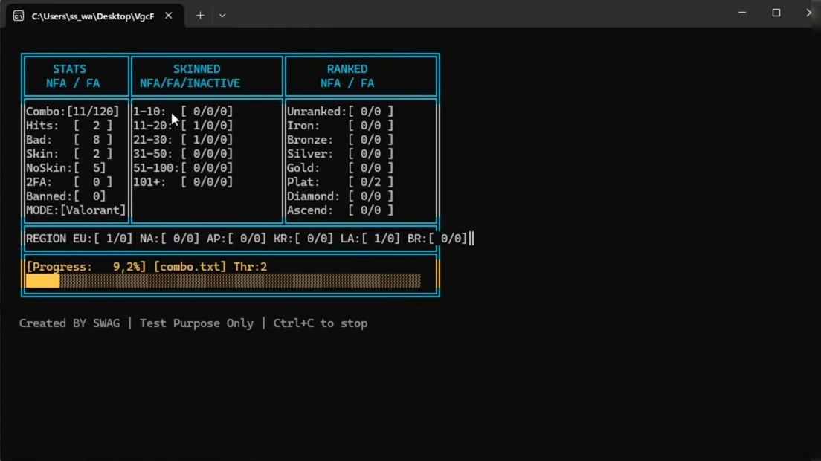Screen dimensions: 821x461
Task: Click the 31-50: [ 0/0/0] row
Action: coord(183,154)
